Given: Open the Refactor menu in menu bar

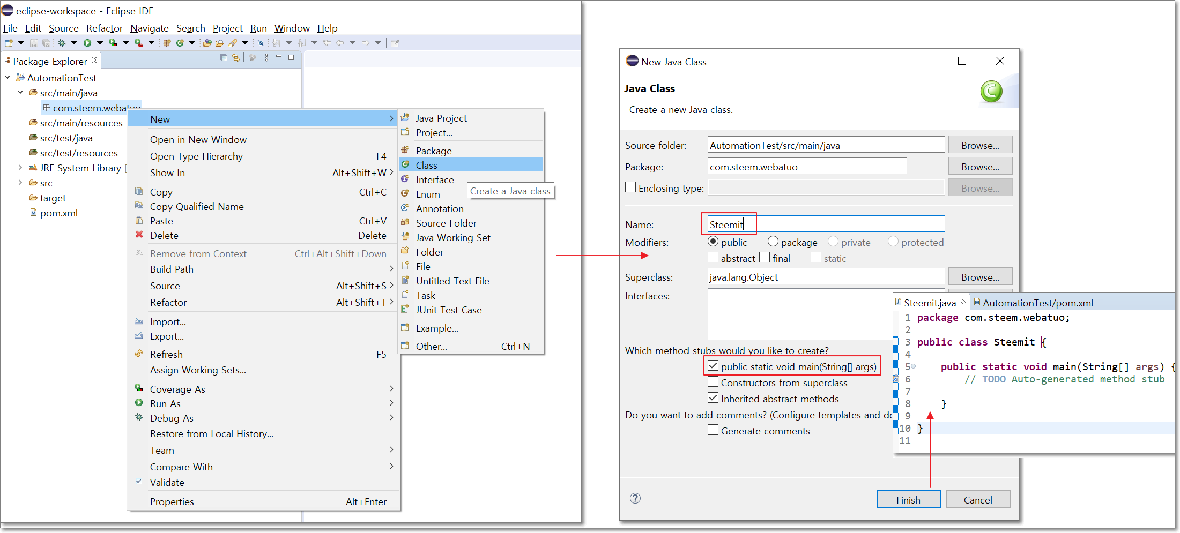Looking at the screenshot, I should 105,28.
